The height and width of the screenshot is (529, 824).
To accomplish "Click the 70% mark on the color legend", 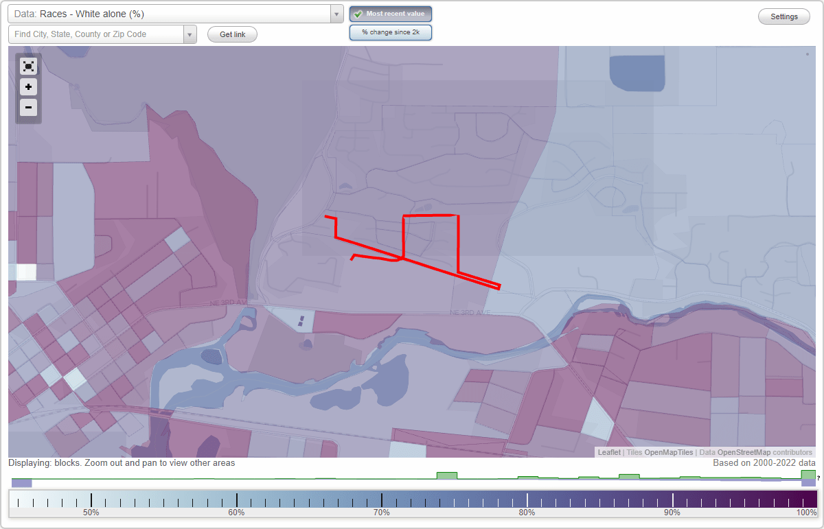I will (x=382, y=513).
